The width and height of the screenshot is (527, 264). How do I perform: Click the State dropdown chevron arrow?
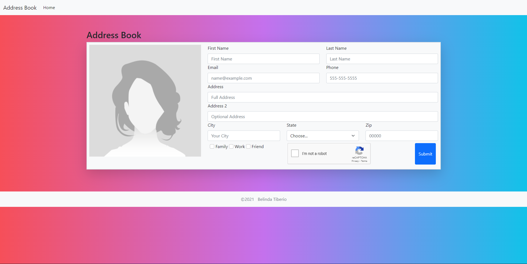tap(353, 136)
